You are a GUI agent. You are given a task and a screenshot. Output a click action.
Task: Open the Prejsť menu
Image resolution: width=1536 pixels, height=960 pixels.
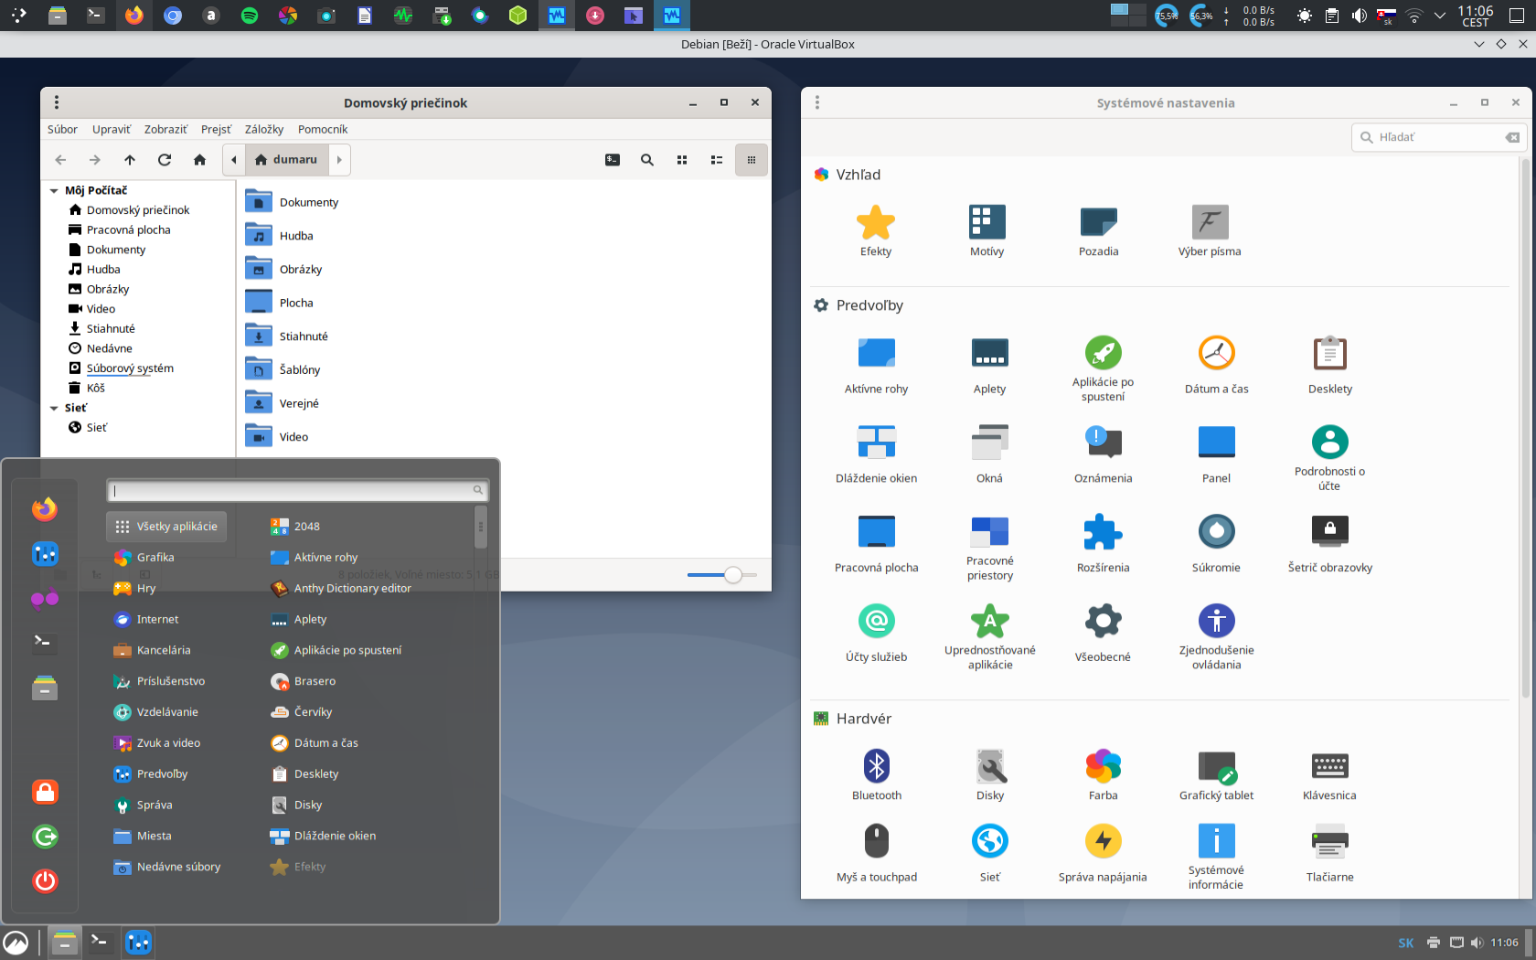216,130
